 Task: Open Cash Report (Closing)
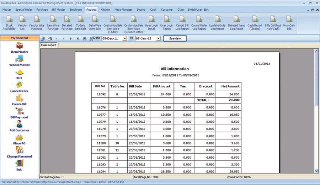255,23
